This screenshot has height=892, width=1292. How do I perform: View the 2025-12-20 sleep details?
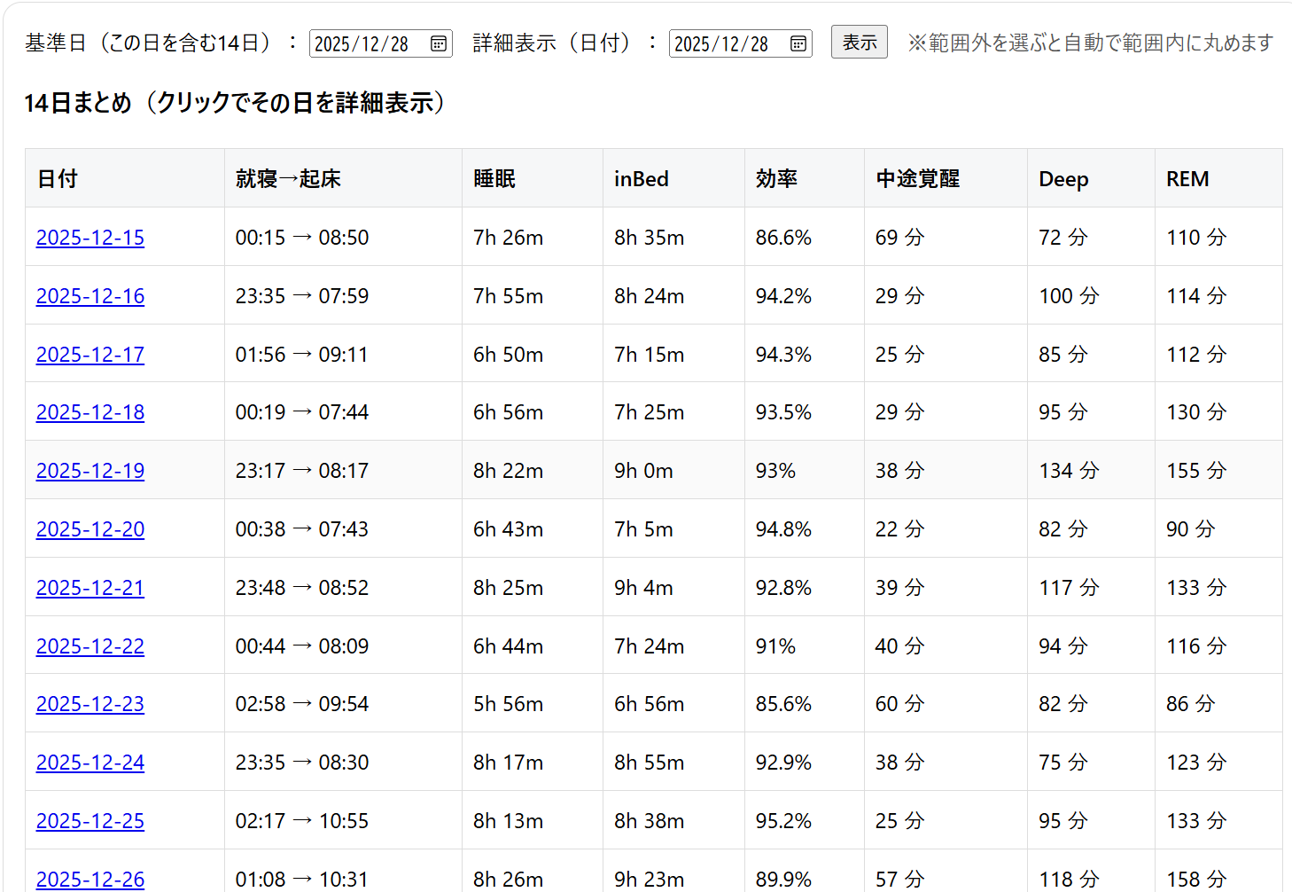[90, 529]
